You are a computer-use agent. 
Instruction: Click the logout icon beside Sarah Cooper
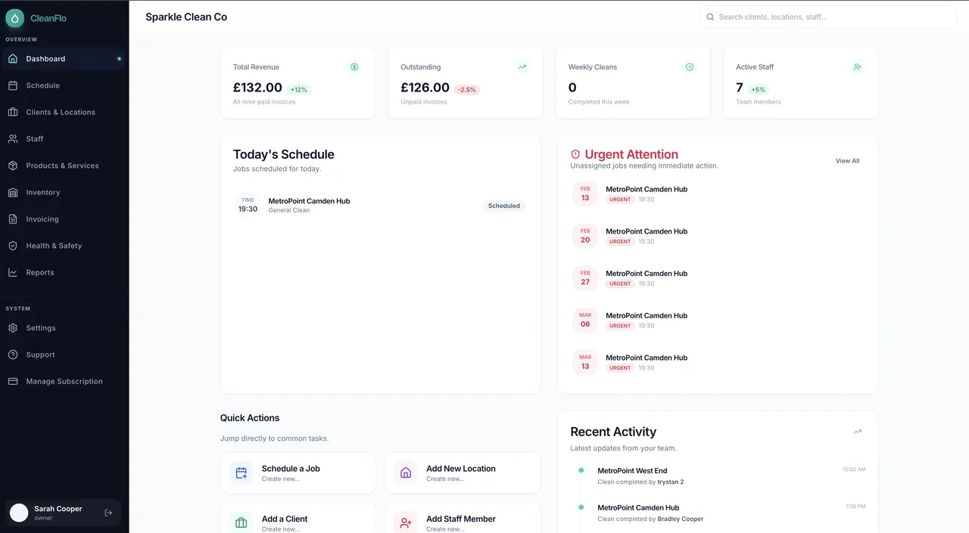(106, 512)
